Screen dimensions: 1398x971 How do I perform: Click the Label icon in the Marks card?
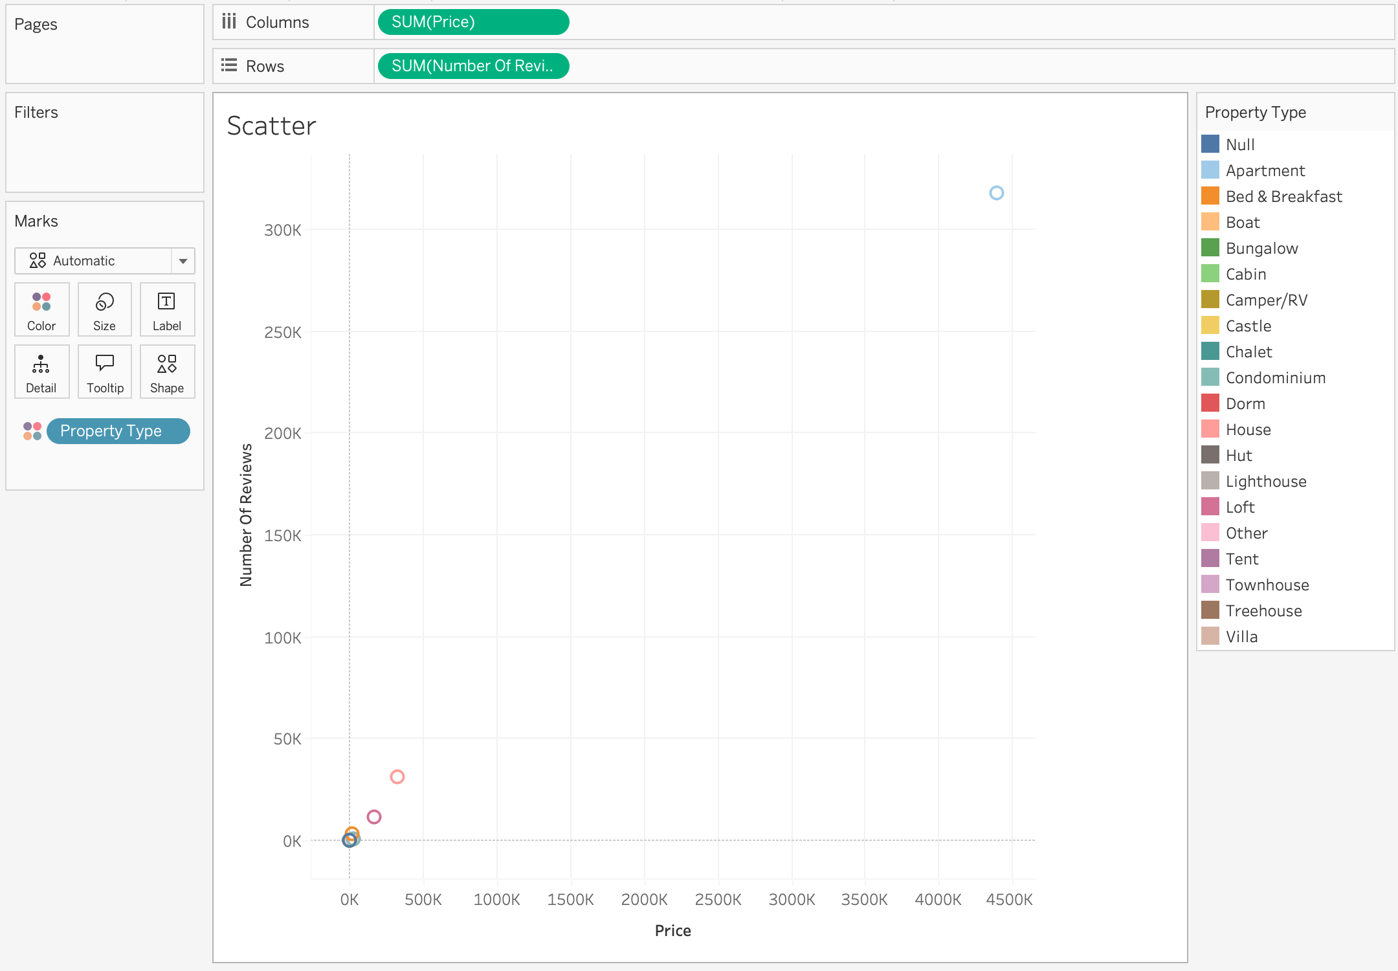(x=166, y=309)
